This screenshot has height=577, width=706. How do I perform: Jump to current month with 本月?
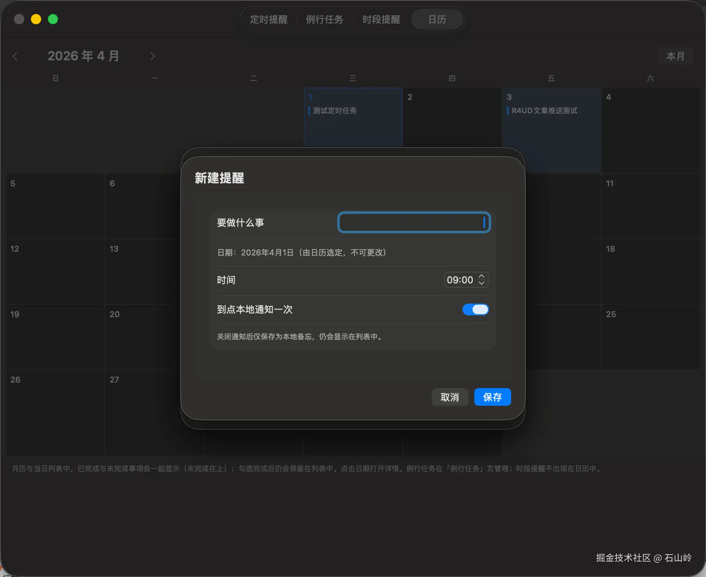click(675, 56)
